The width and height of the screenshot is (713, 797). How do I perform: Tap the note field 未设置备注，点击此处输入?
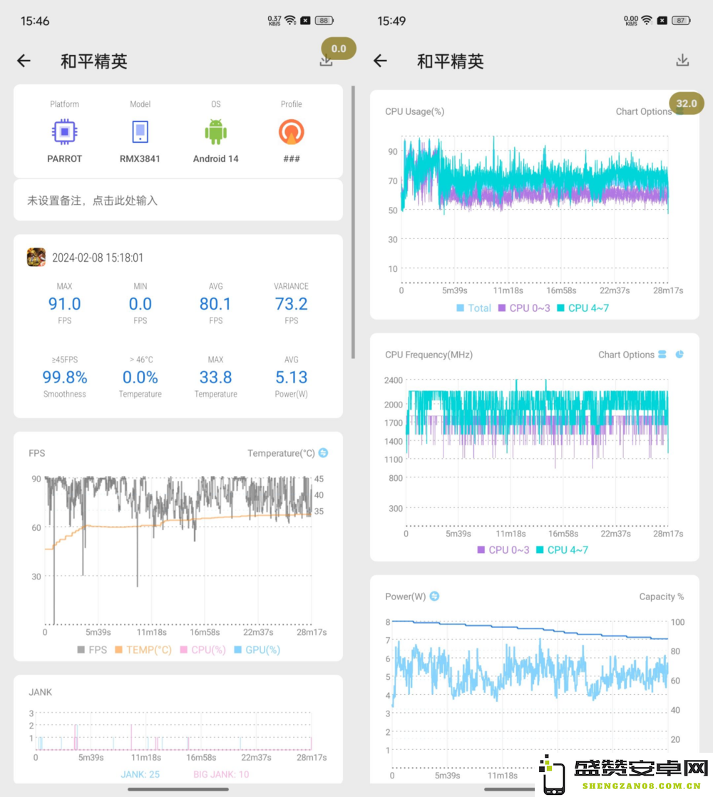[x=178, y=200]
